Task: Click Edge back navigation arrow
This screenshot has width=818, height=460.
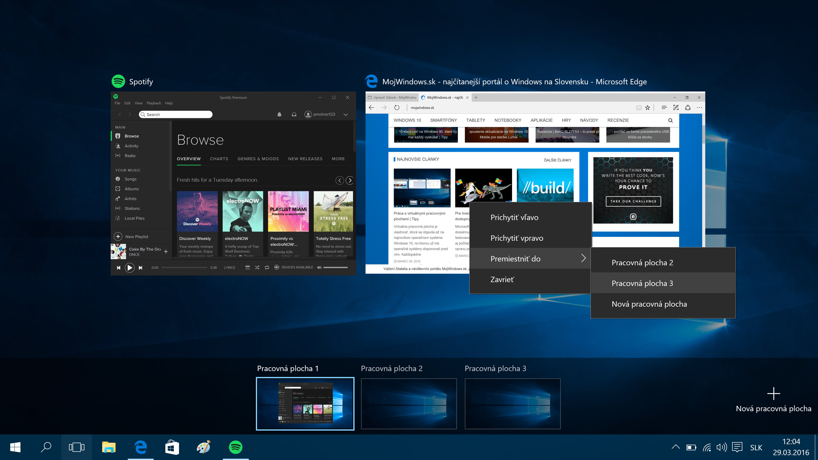Action: [x=371, y=108]
